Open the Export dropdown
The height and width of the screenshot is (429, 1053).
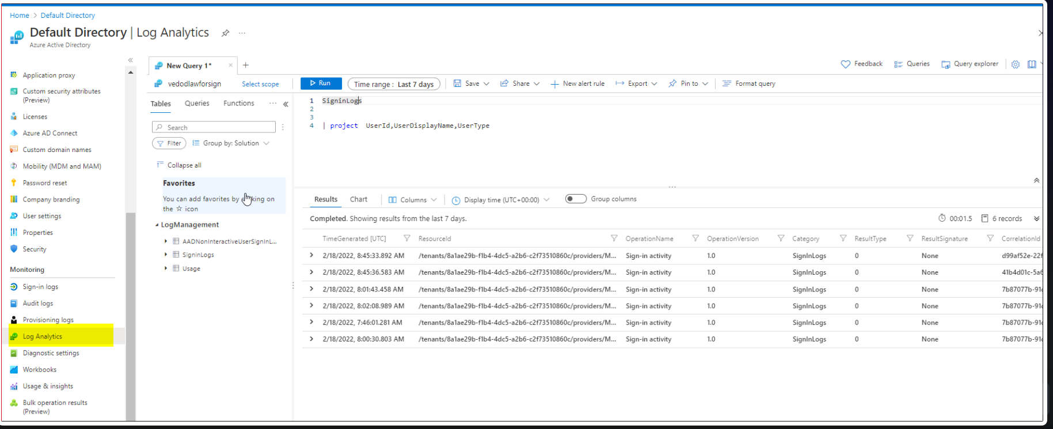(x=636, y=83)
